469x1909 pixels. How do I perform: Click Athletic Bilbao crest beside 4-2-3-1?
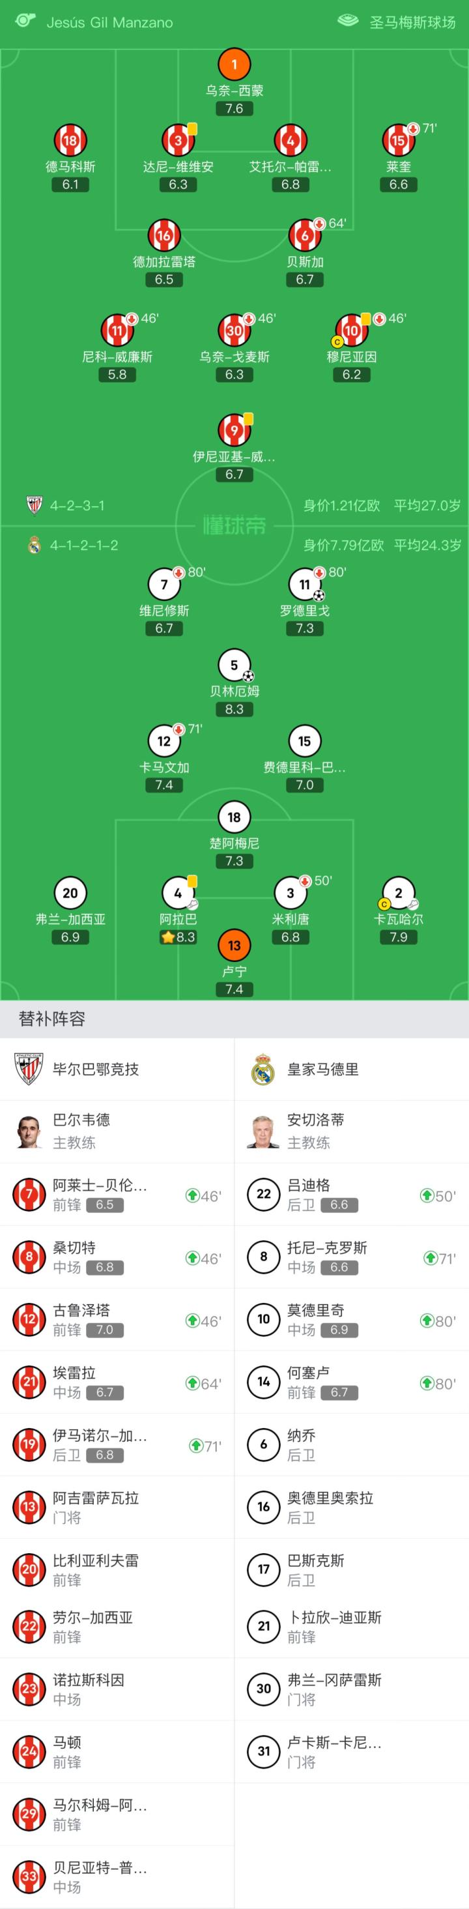coord(33,505)
